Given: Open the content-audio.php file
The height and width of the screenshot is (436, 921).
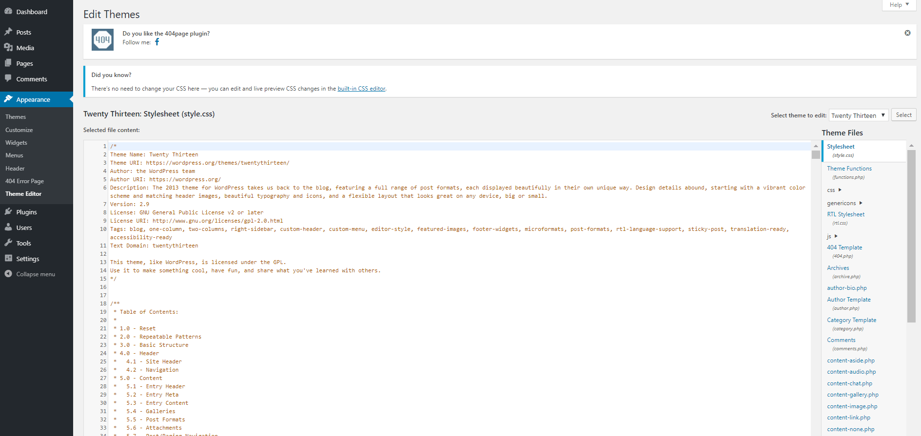Looking at the screenshot, I should 851,372.
